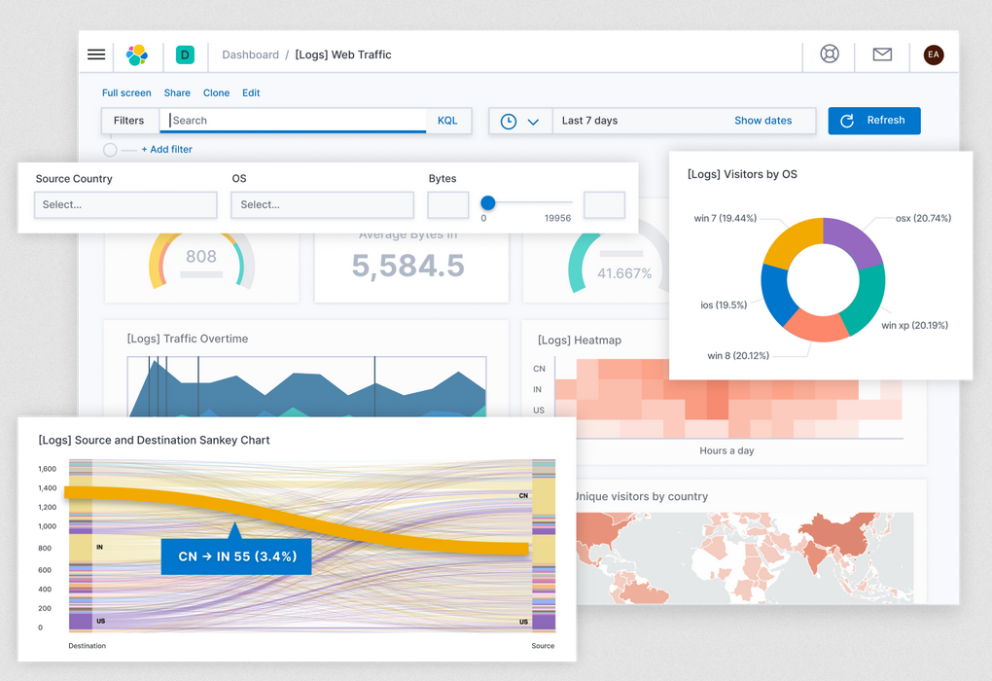
Task: Open the hamburger navigation menu
Action: (x=96, y=54)
